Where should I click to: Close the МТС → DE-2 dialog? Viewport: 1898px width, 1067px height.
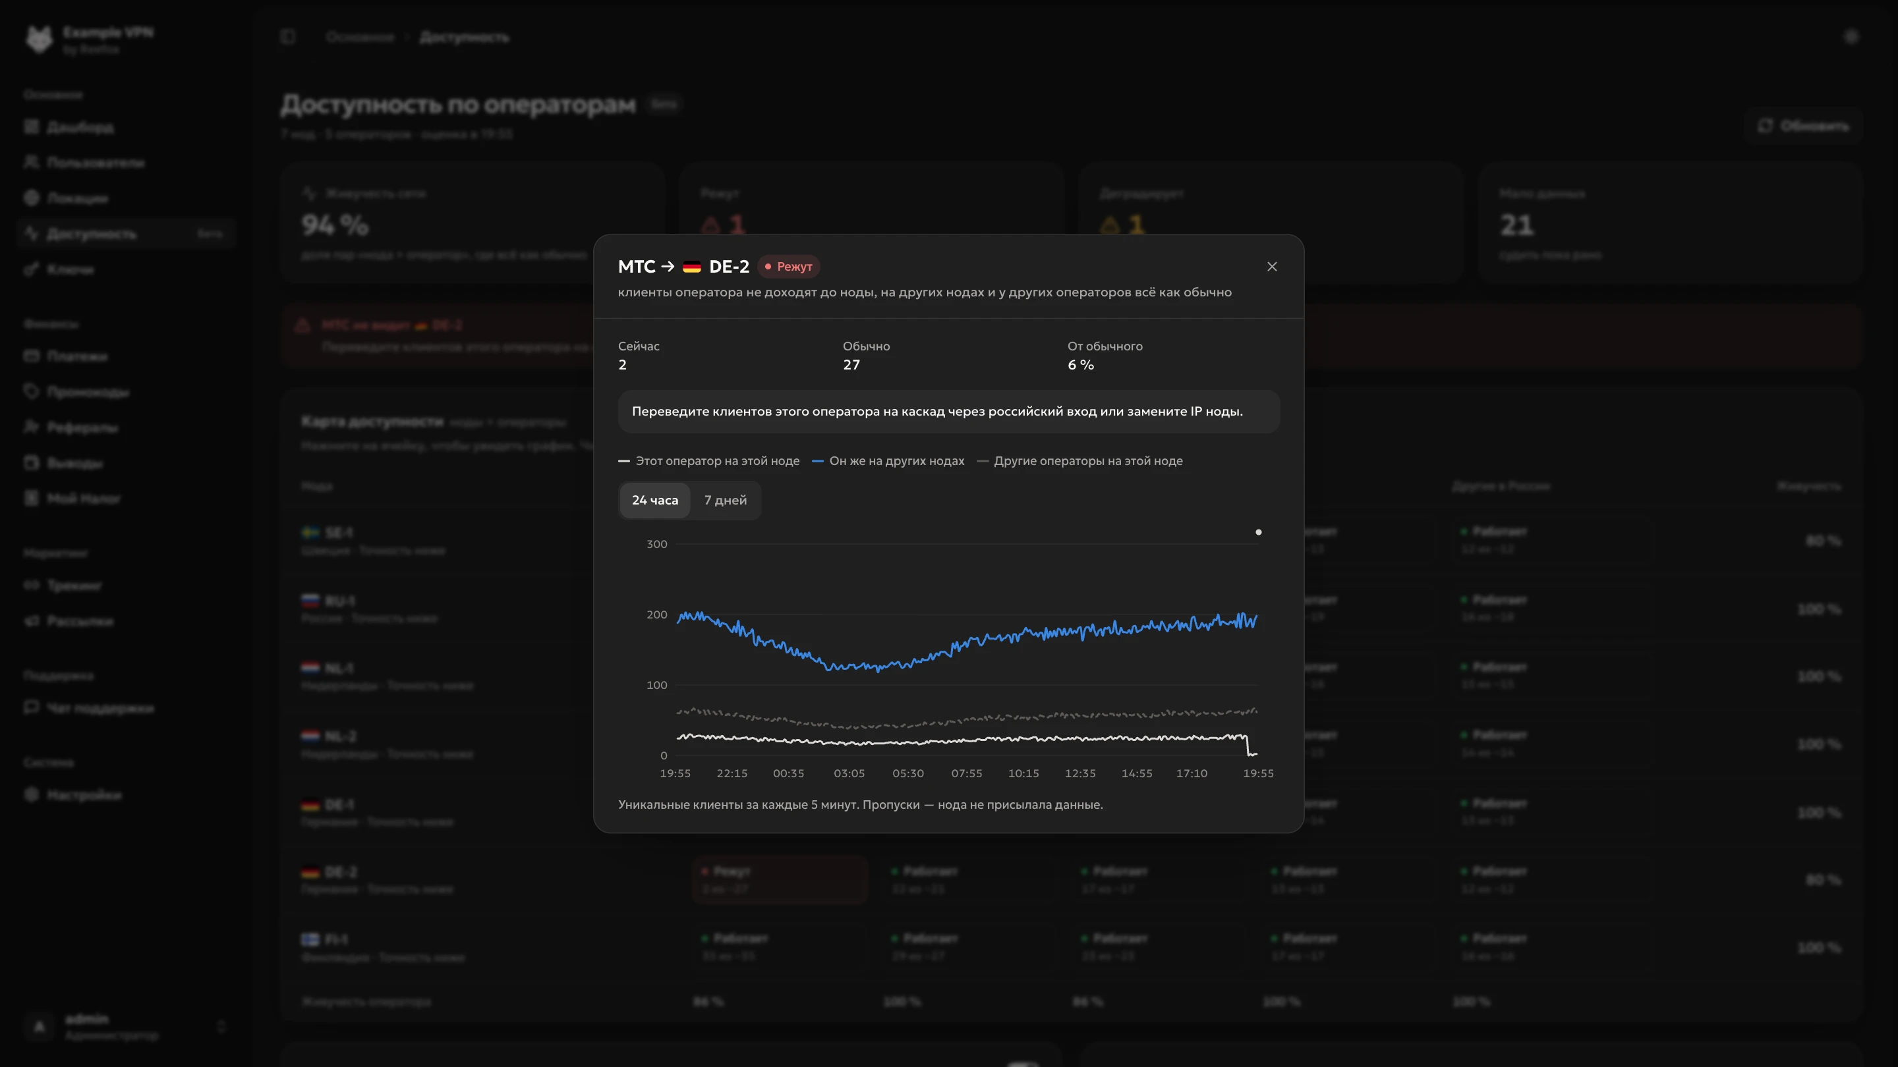(1272, 267)
